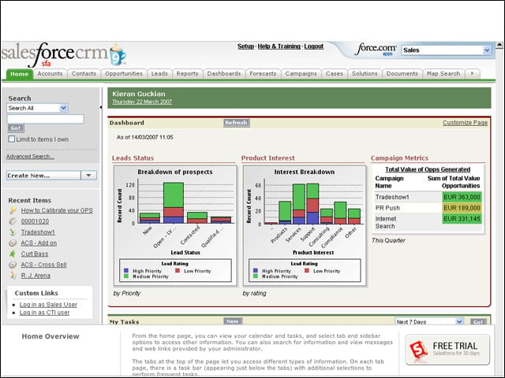Open How to Calibrate your GPS link
Viewport: 505px width, 378px height.
point(57,210)
